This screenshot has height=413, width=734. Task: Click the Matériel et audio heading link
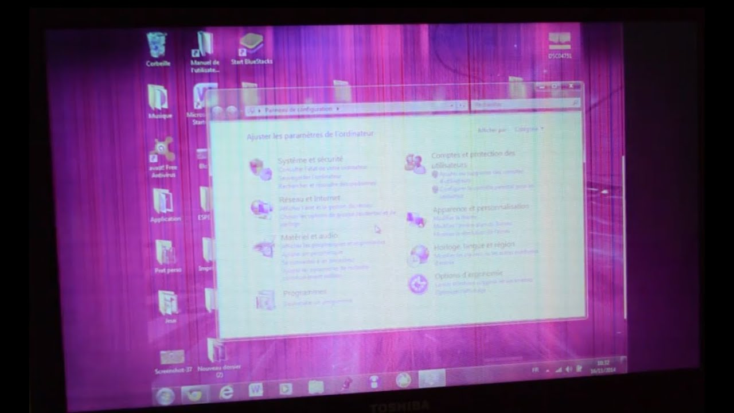point(309,236)
